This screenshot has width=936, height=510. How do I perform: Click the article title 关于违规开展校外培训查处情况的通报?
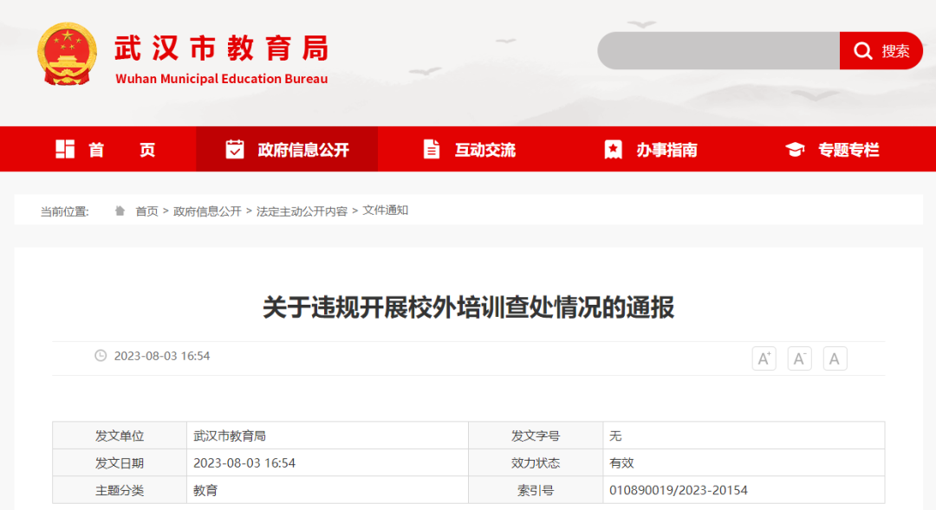(x=469, y=307)
